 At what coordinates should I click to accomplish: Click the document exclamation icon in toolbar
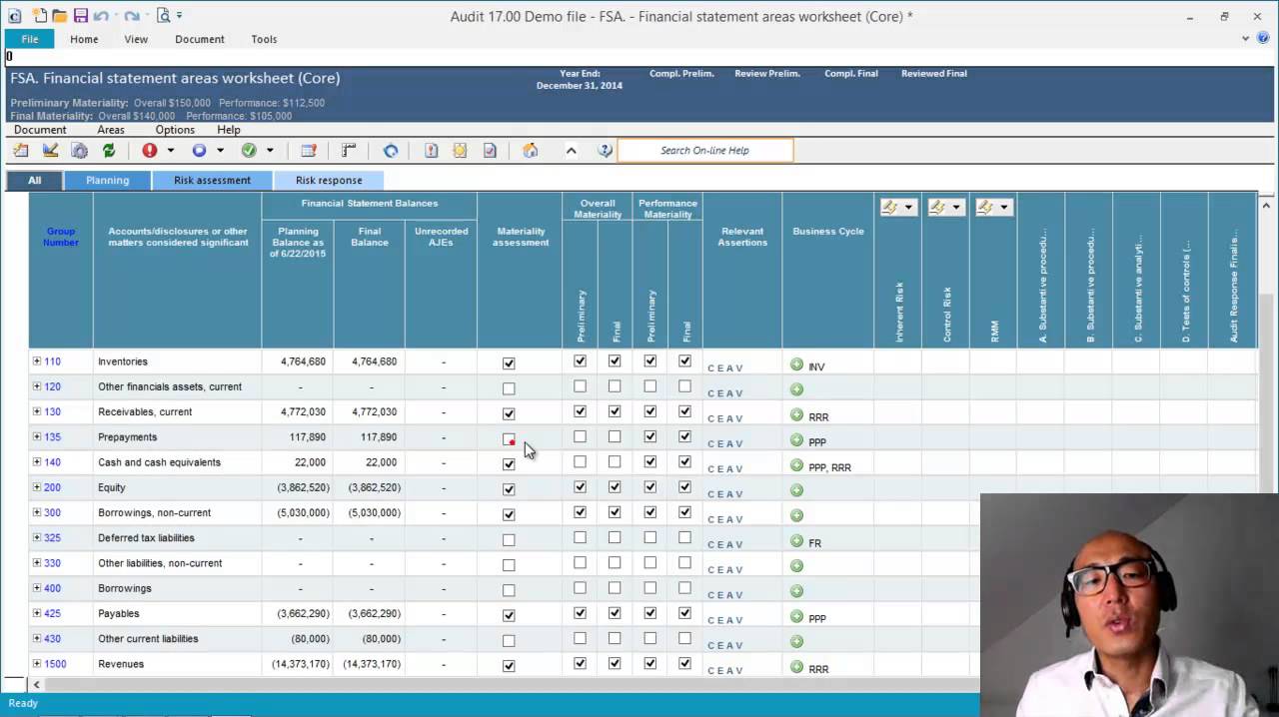(432, 151)
